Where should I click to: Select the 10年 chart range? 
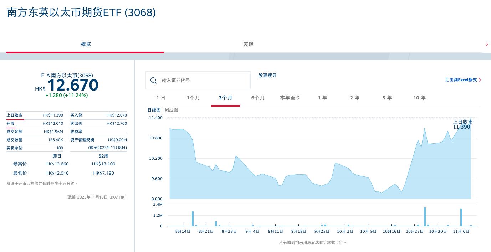(x=419, y=98)
